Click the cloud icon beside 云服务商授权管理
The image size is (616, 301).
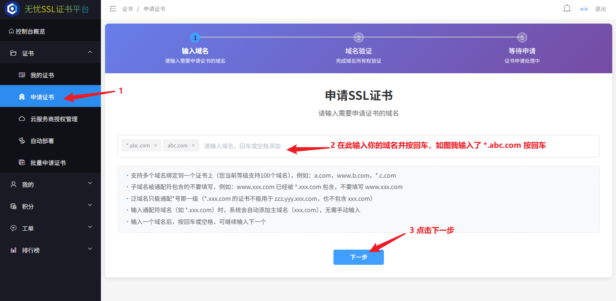click(x=22, y=119)
